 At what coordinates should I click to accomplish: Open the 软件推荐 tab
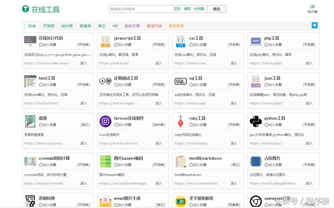pos(176,26)
